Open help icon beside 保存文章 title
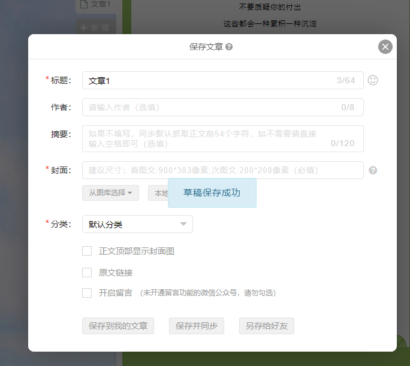Screen dimensions: 410x366 [229, 47]
